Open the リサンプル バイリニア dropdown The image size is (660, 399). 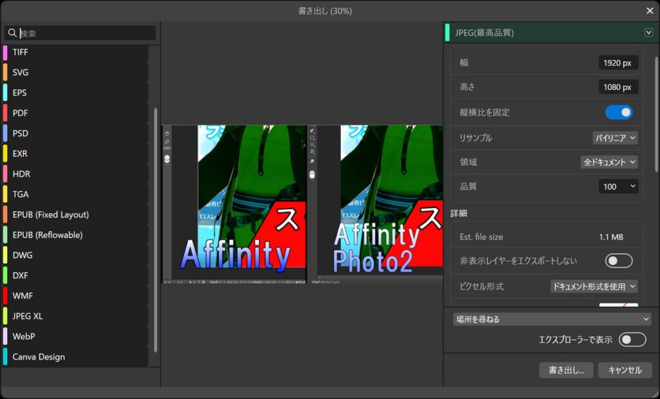coord(615,138)
